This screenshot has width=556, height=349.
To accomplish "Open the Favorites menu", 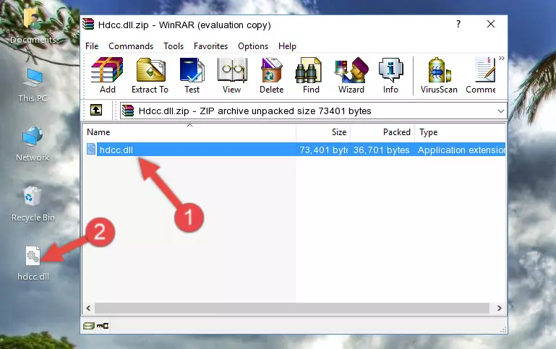I will (x=210, y=46).
